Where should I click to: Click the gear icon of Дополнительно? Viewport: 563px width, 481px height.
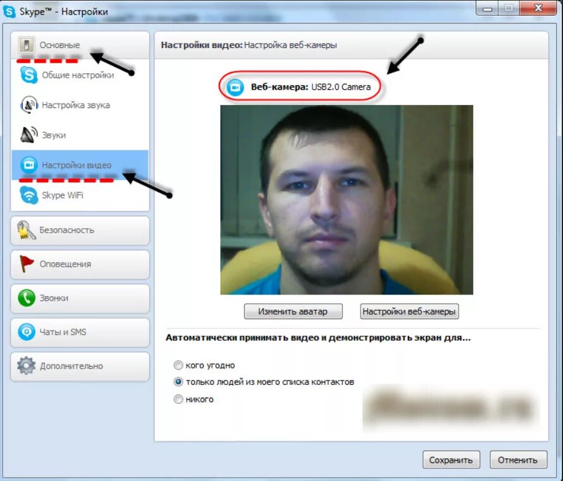26,366
